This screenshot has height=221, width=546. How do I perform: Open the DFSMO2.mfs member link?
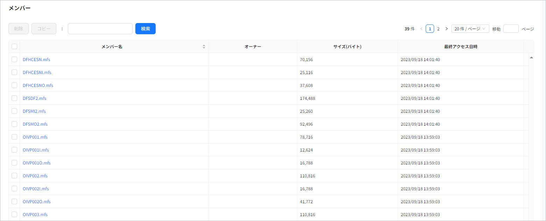(35, 124)
